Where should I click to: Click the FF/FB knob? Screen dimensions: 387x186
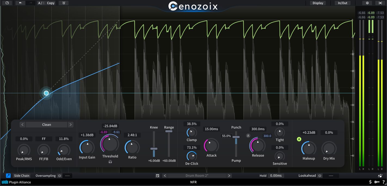click(44, 150)
